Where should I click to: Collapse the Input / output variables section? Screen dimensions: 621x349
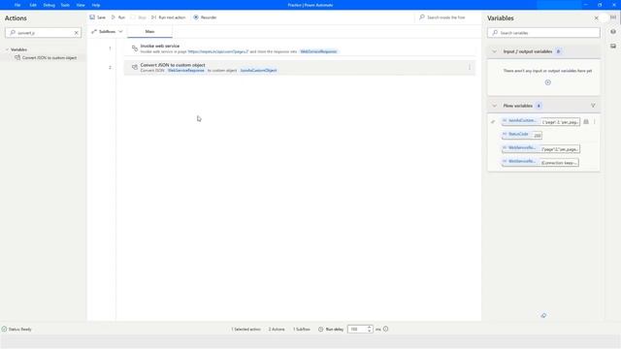pyautogui.click(x=494, y=51)
